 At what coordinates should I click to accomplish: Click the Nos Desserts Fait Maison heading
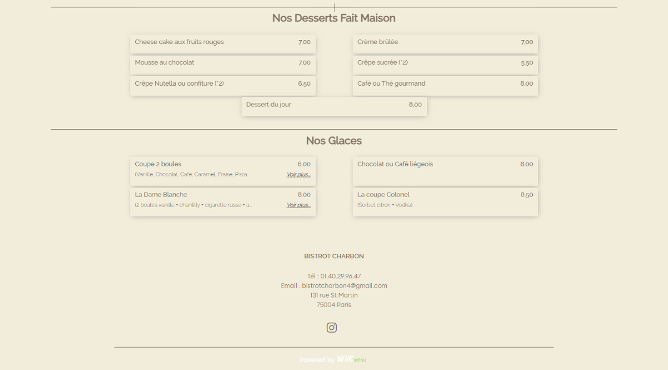[334, 18]
